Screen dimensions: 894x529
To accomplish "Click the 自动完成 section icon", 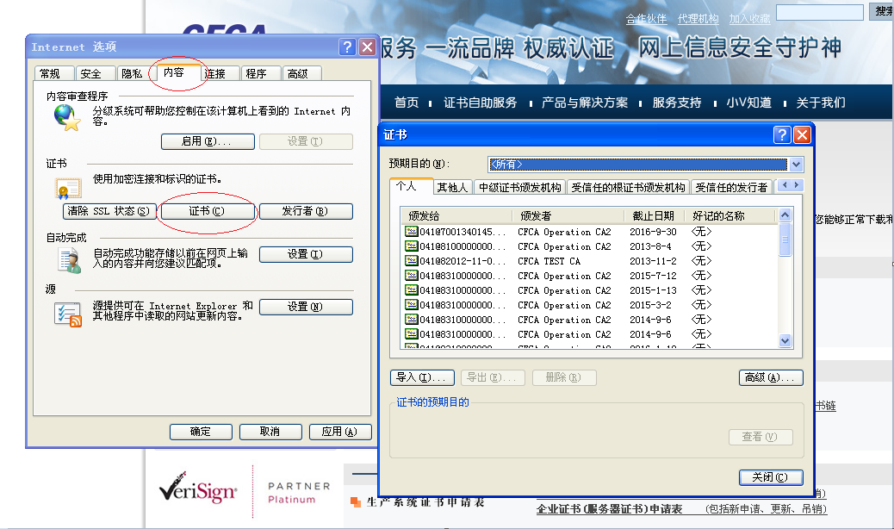I will click(68, 259).
